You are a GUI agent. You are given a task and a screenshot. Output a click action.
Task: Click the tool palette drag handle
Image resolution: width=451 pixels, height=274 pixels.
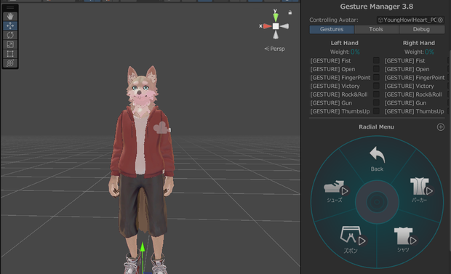pos(10,8)
